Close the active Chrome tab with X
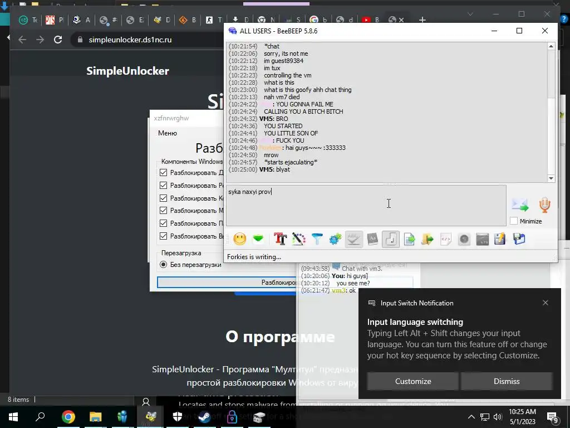This screenshot has width=570, height=428. 401,20
